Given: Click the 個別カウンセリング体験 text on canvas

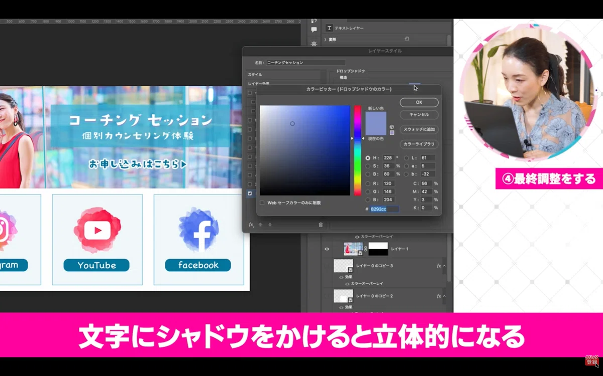Looking at the screenshot, I should coord(138,136).
